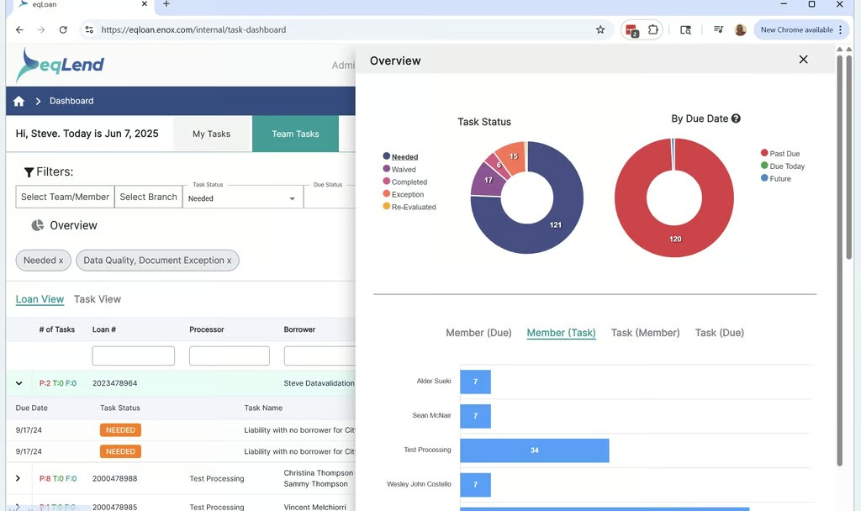
Task: Close the Overview panel with X
Action: tap(803, 60)
